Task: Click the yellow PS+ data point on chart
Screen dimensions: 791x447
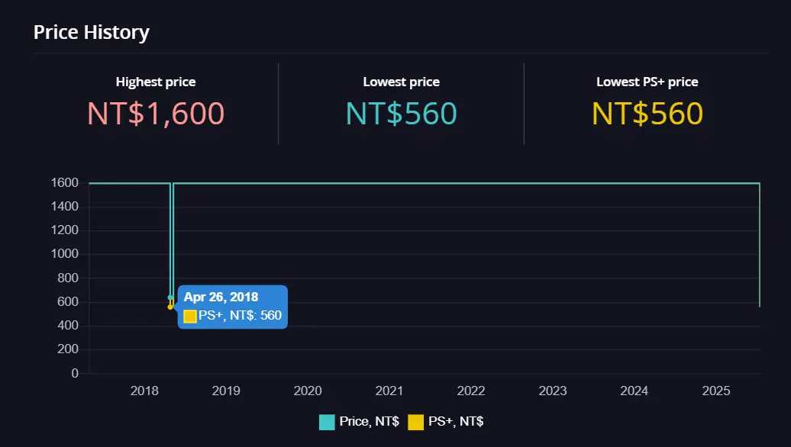Action: coord(170,307)
